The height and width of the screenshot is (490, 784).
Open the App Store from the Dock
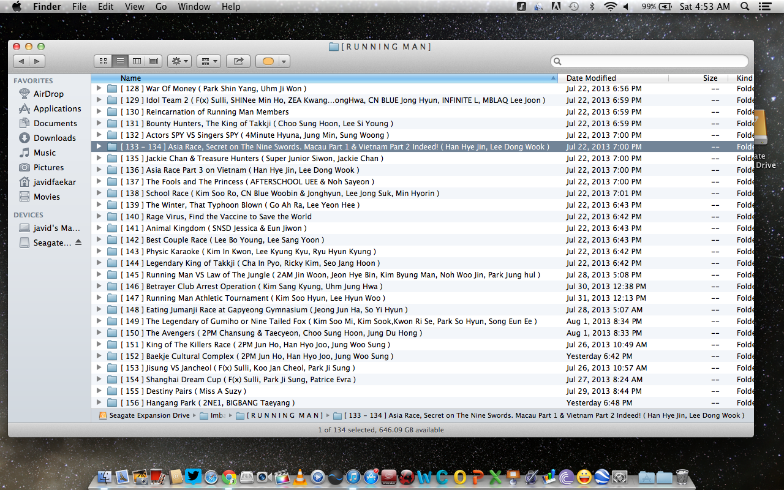(x=371, y=477)
